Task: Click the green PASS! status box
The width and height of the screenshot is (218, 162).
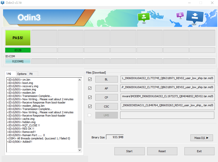Action: click(x=18, y=38)
